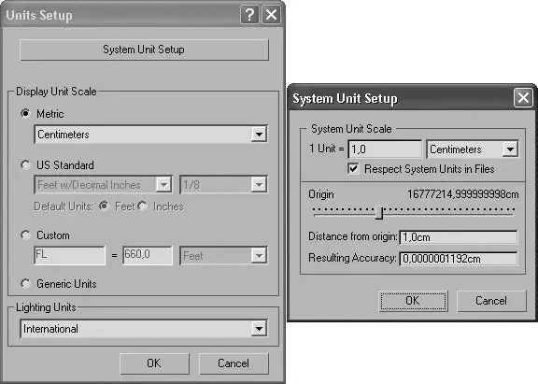
Task: Open the Feet w/Decimal Inches dropdown
Action: coord(103,185)
